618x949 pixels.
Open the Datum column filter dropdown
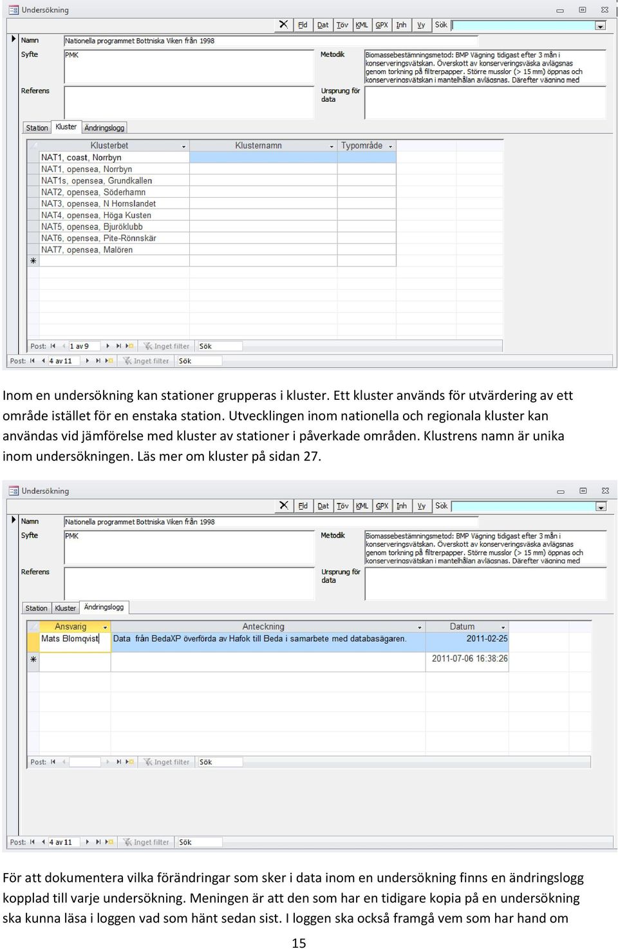[503, 627]
